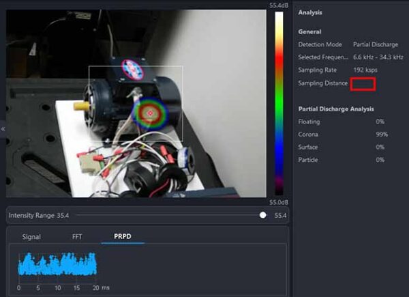409x297 pixels.
Task: Click the color intensity scale bar
Action: (279, 104)
